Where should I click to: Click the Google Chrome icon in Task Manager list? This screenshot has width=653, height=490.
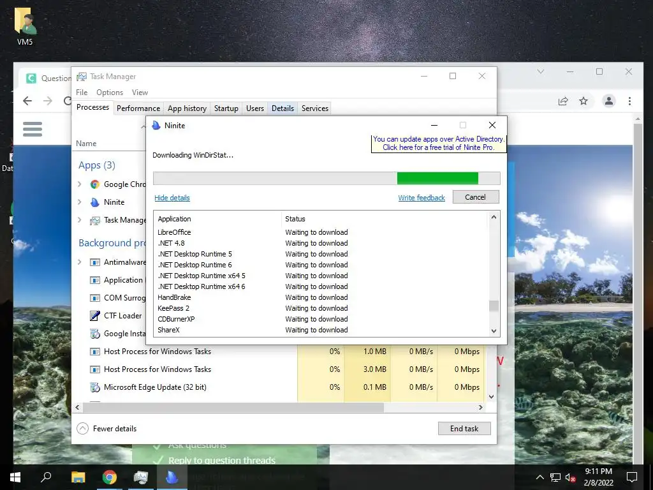click(95, 184)
